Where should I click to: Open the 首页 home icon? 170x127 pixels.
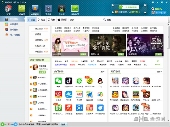[x=8, y=10]
